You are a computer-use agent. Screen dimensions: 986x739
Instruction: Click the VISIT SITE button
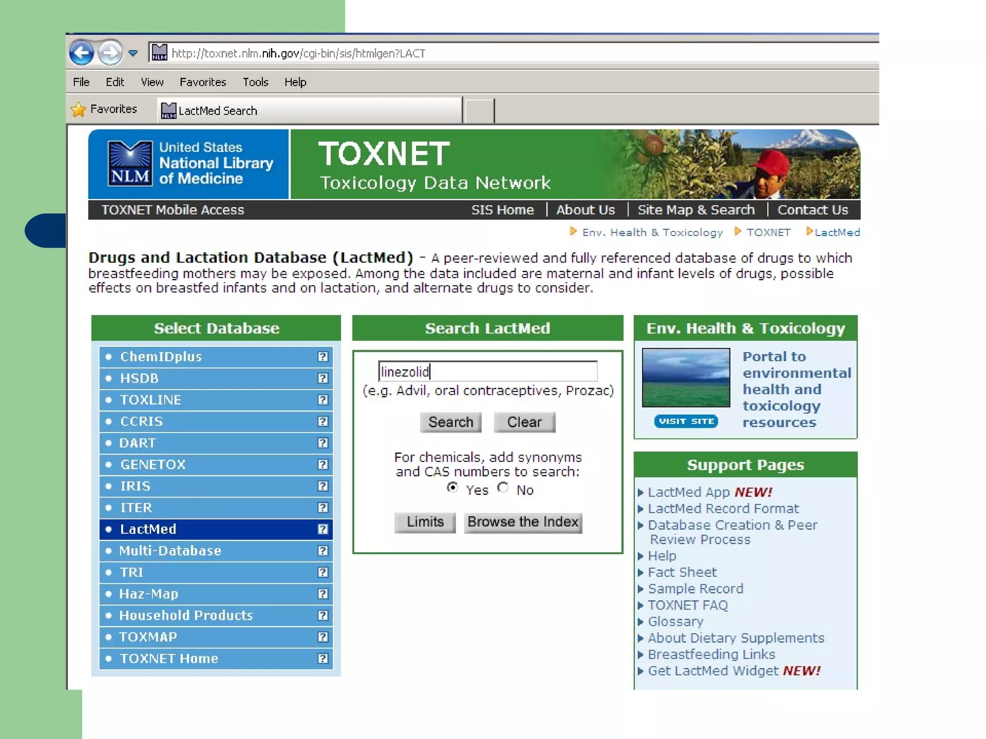[686, 421]
